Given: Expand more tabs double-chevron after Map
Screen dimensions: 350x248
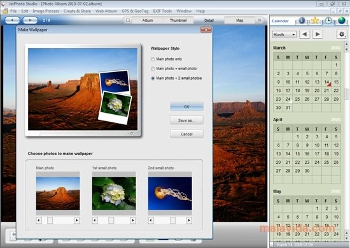Looking at the screenshot, I should (x=260, y=20).
